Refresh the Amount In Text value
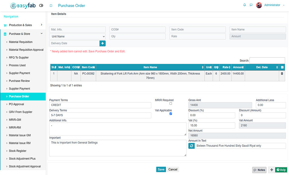Screen dimensions: 289x175 (191, 146)
